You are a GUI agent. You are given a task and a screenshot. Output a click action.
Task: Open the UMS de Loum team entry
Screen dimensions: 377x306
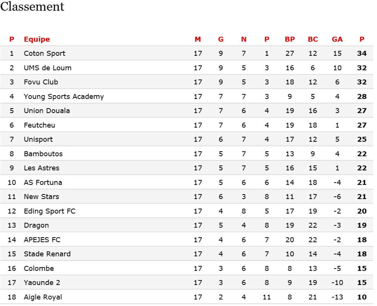tap(47, 68)
